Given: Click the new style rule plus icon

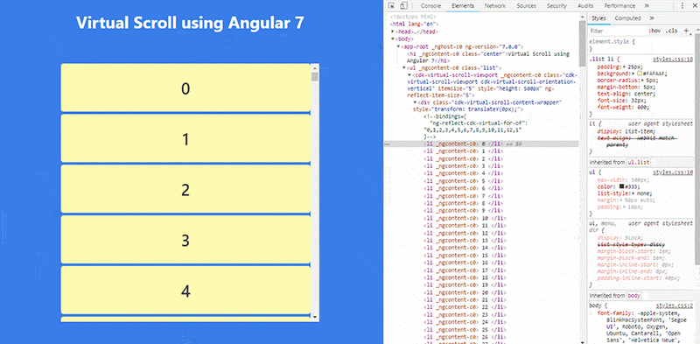Looking at the screenshot, I should point(687,31).
